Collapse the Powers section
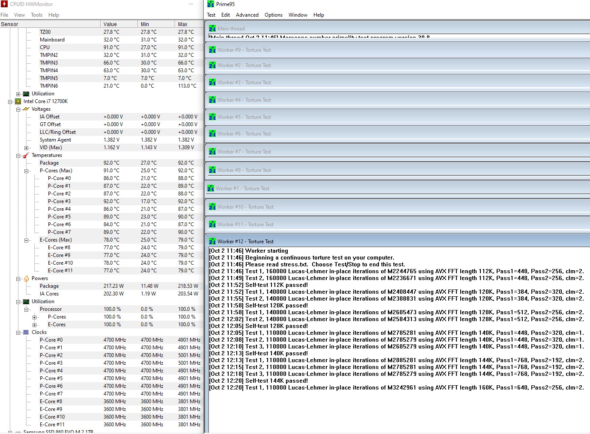The width and height of the screenshot is (590, 434). coord(18,279)
